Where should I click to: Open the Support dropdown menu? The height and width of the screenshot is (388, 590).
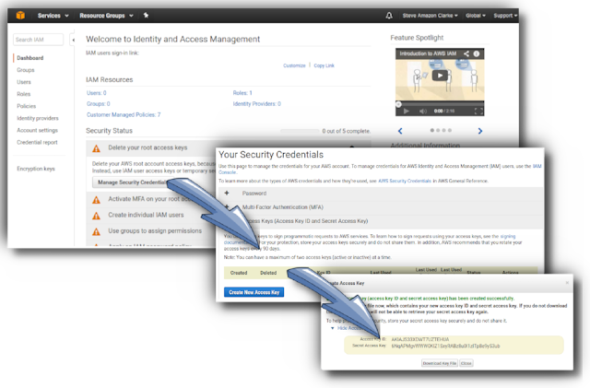click(x=505, y=16)
